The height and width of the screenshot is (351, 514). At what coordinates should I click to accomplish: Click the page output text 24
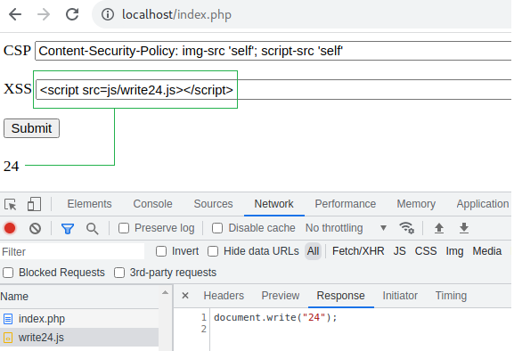click(12, 167)
